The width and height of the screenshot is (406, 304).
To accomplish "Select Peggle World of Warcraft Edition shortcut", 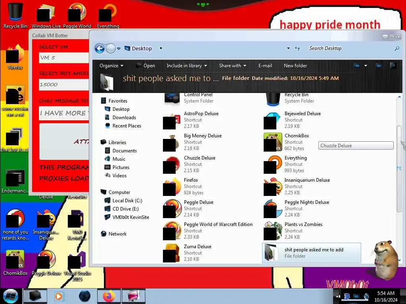I will [210, 231].
